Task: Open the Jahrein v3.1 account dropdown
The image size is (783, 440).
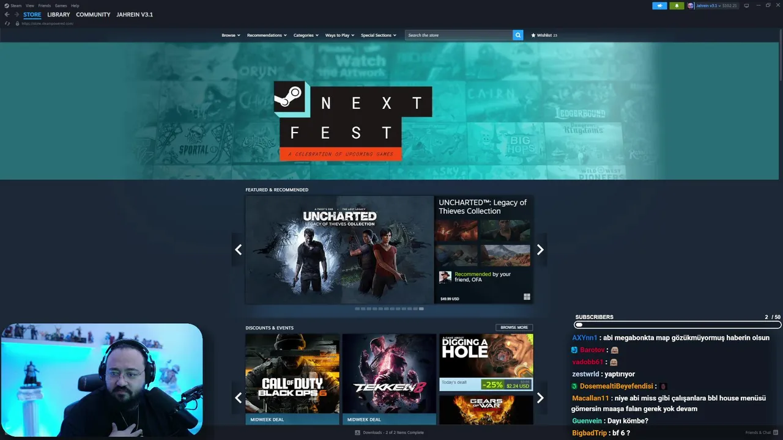Action: (x=708, y=5)
